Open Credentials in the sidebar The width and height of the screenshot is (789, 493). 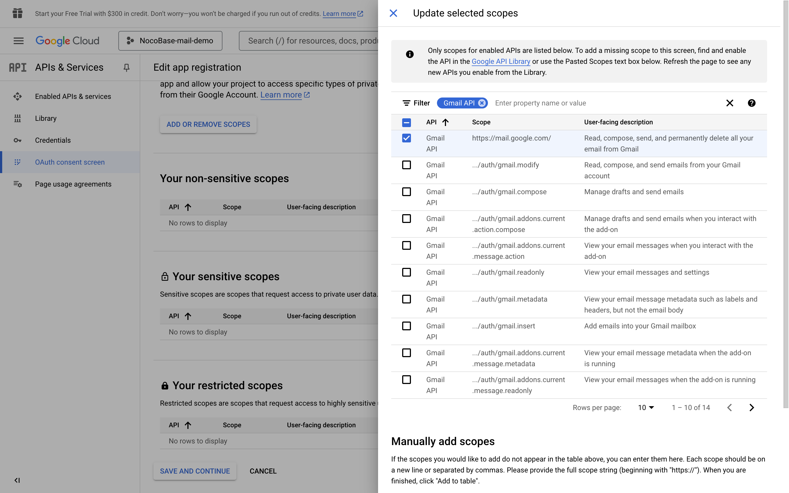coord(53,140)
